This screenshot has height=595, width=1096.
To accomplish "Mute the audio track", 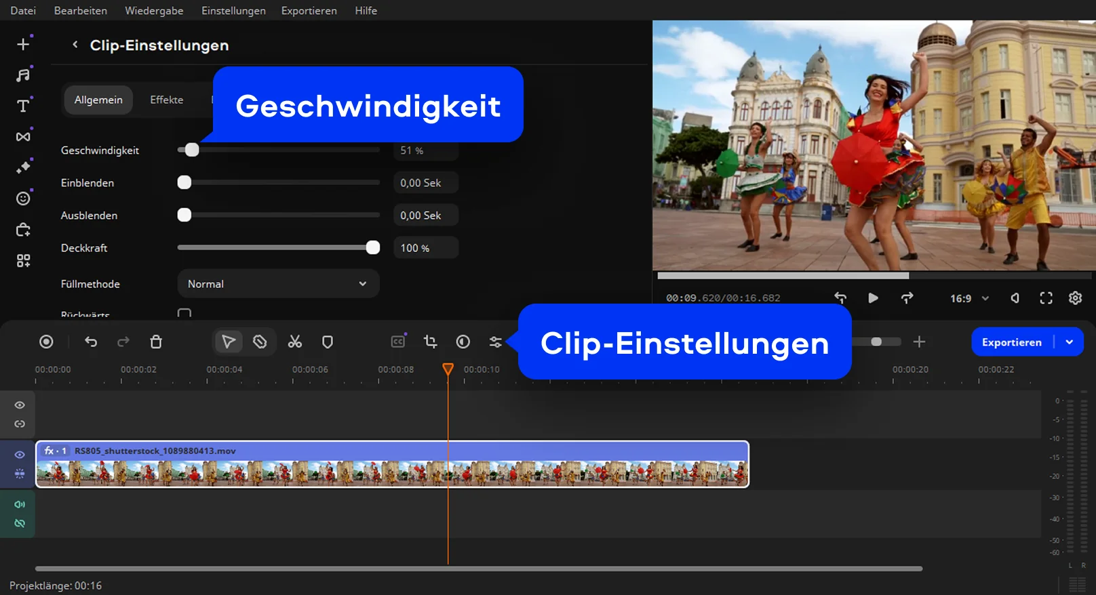I will point(20,504).
